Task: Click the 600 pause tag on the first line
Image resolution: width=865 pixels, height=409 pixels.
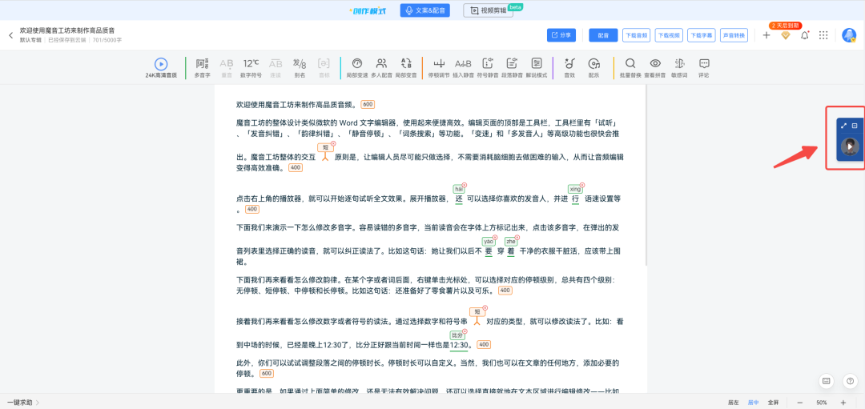Action: (x=368, y=104)
